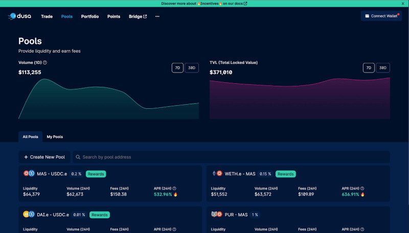Viewport: 409px width, 233px height.
Task: Click the search by pool address field
Action: coord(230,157)
